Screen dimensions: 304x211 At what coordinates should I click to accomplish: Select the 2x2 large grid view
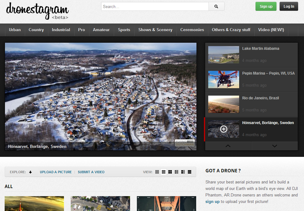coord(170,172)
